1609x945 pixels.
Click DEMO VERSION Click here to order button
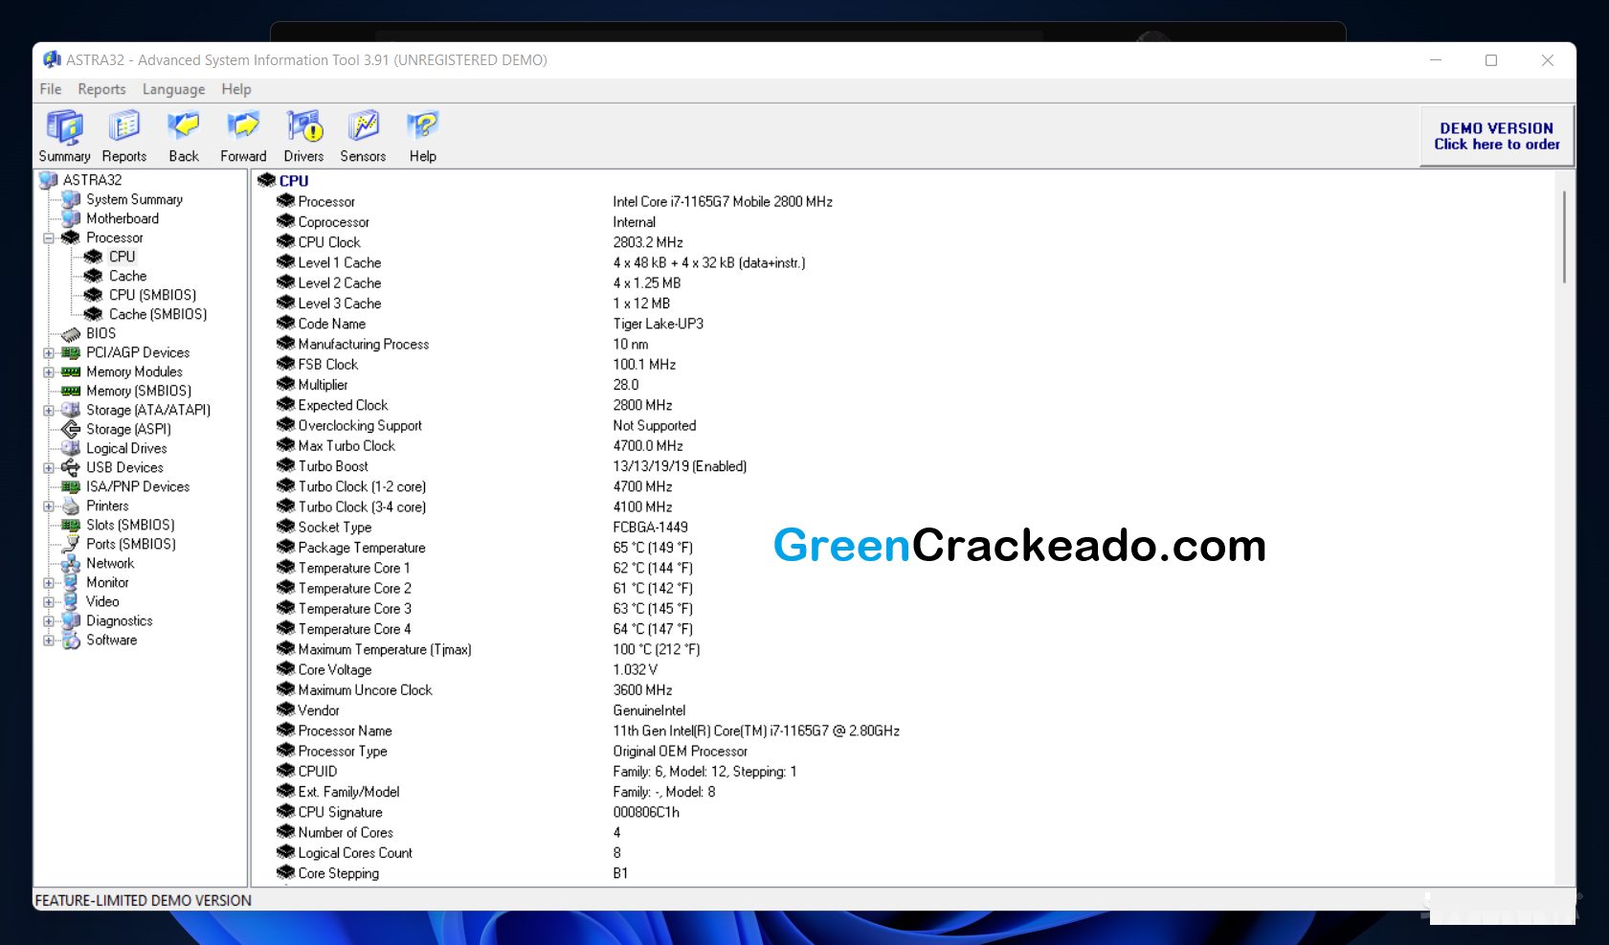pos(1496,136)
